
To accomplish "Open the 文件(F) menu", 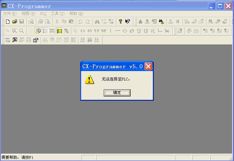I will click(x=10, y=14).
